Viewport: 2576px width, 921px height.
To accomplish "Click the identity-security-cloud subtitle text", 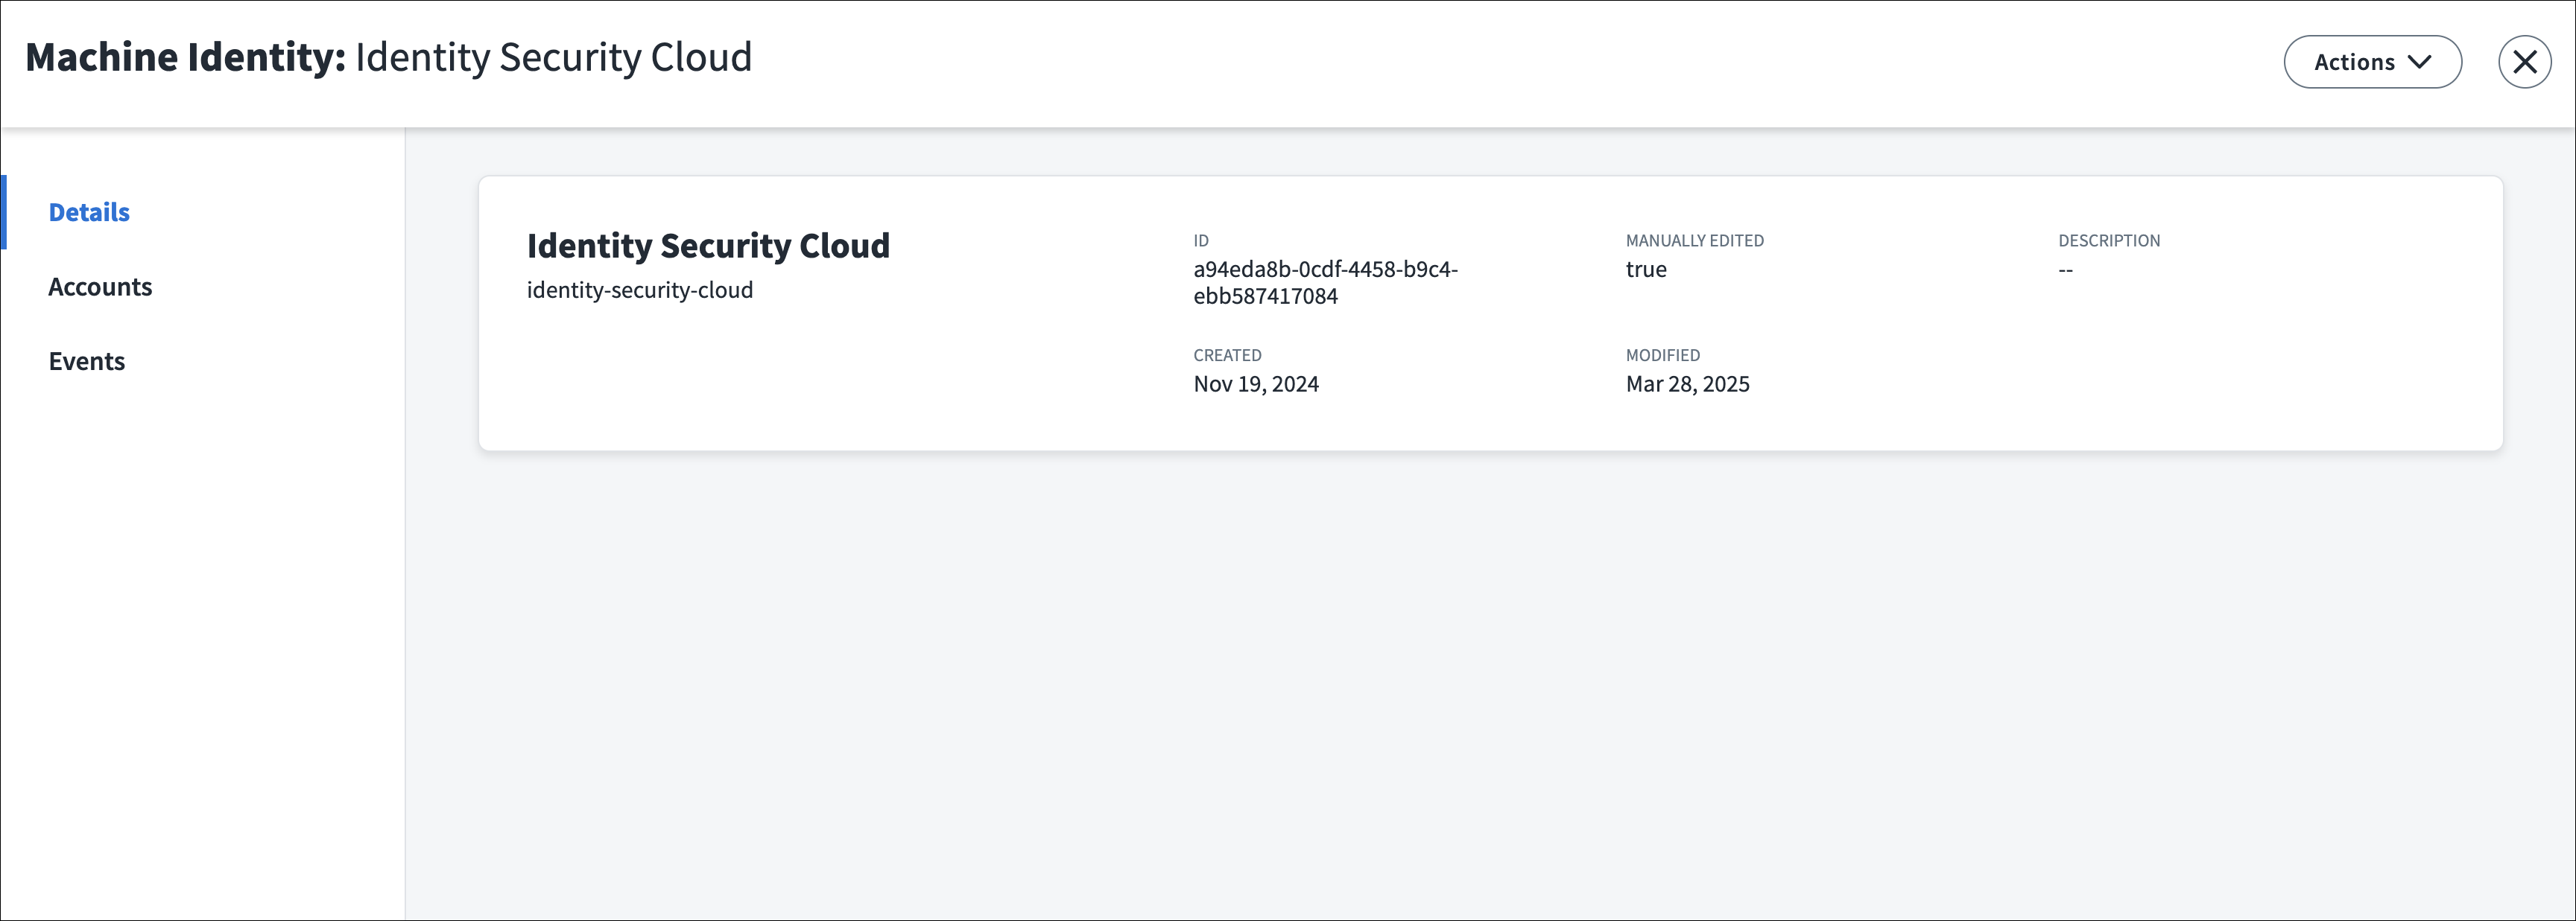I will click(x=640, y=290).
